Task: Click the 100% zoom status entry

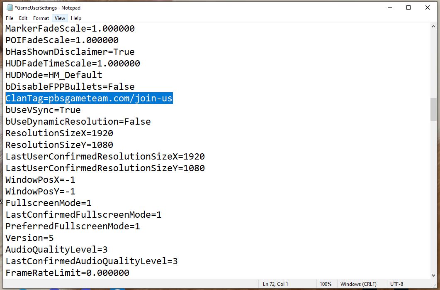Action: (x=326, y=284)
